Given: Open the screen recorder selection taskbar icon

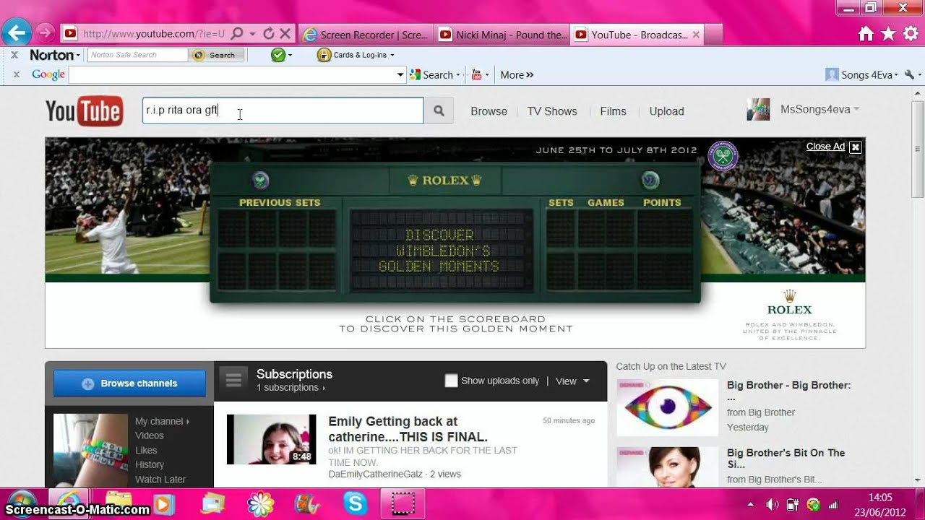Looking at the screenshot, I should point(402,503).
